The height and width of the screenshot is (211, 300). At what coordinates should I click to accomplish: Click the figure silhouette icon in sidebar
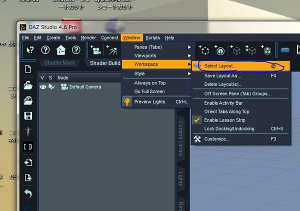point(28,131)
